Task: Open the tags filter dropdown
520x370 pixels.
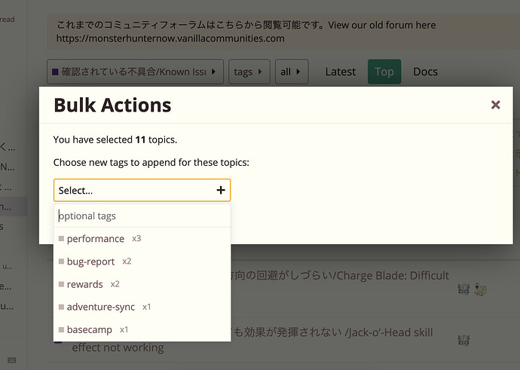Action: (249, 72)
